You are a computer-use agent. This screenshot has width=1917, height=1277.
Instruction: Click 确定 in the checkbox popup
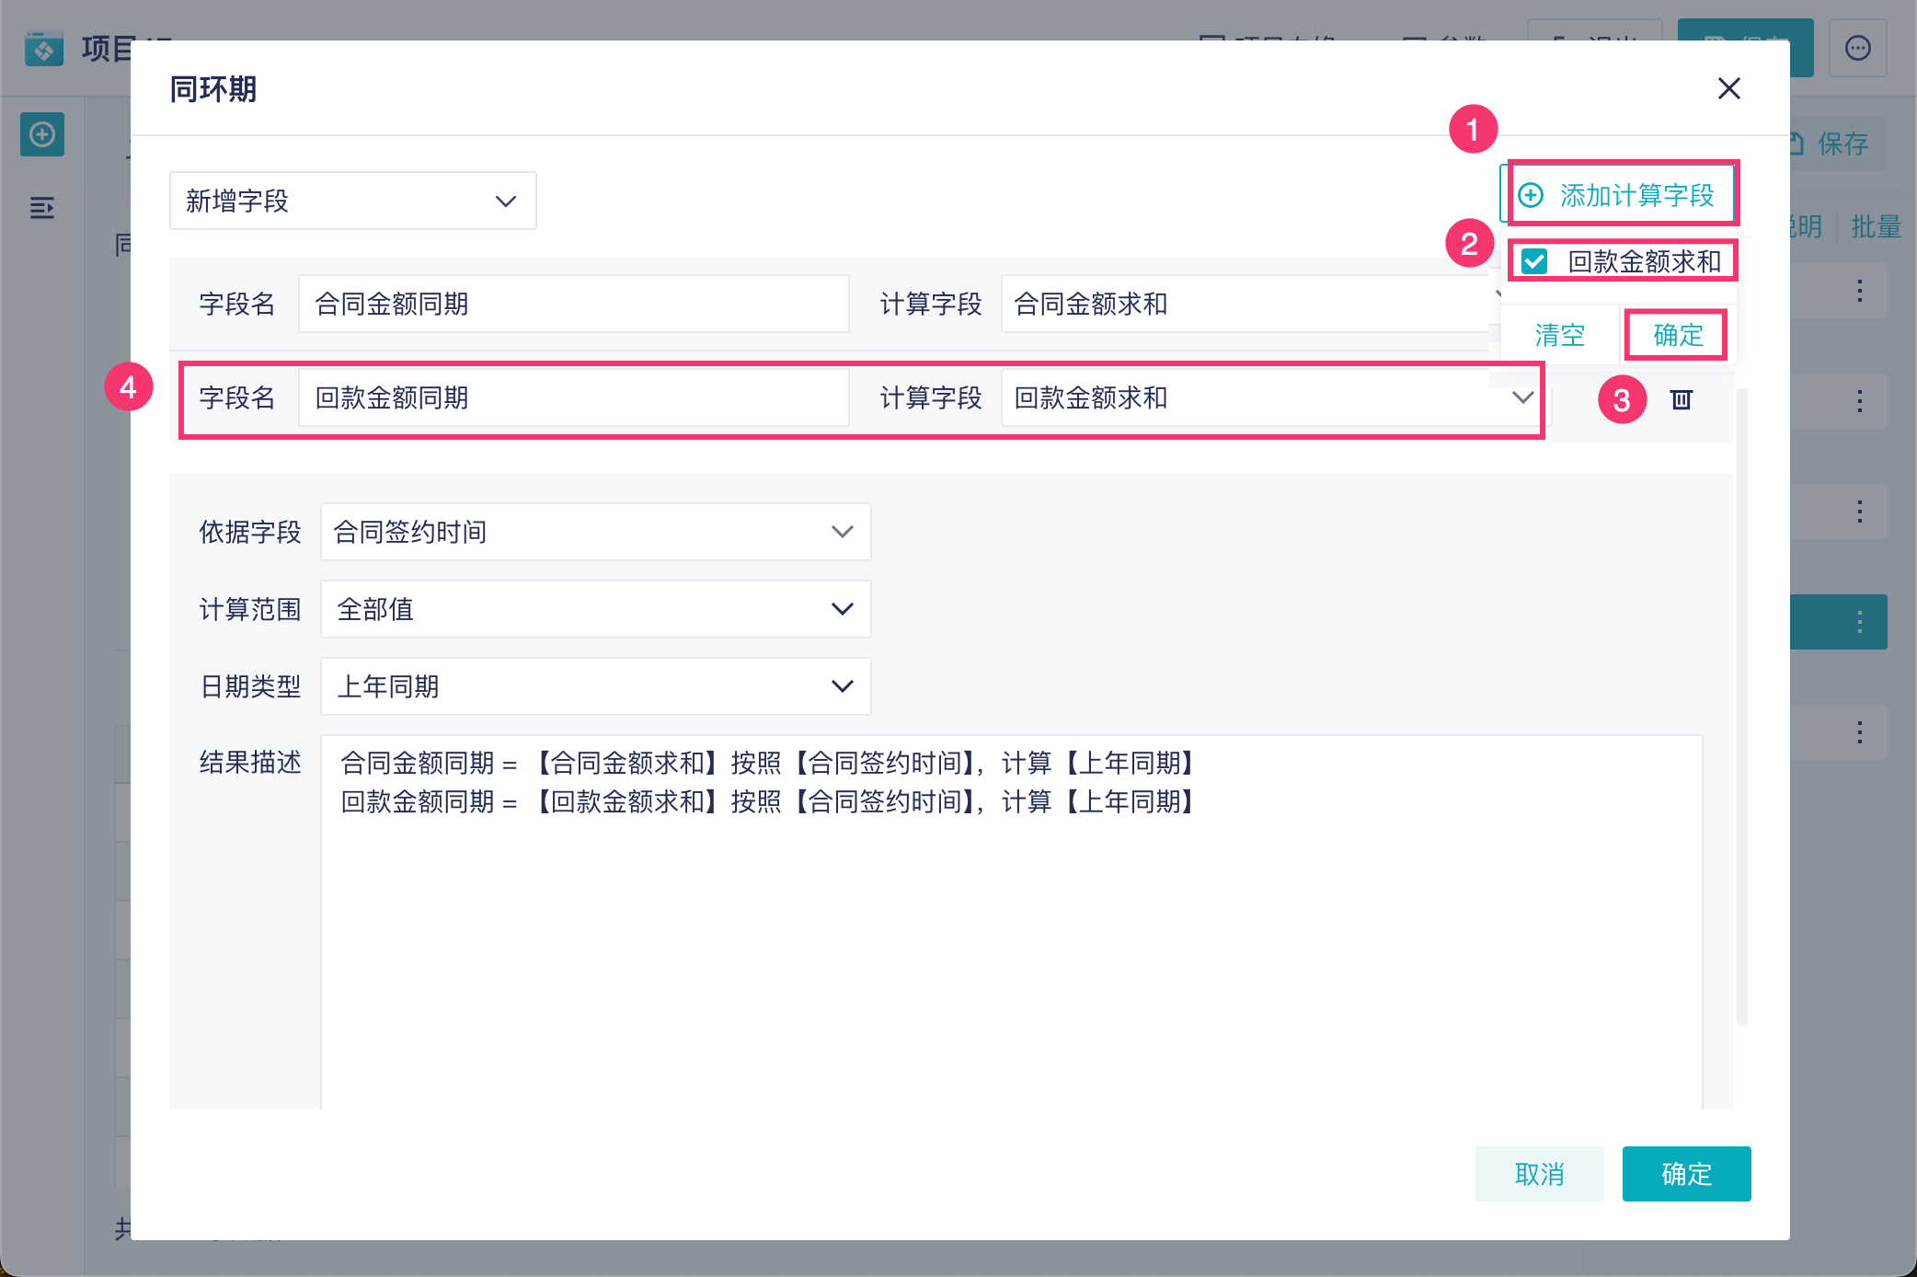[1677, 335]
